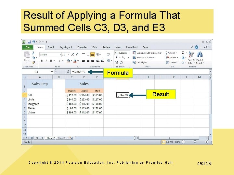Toggle Wrap Text in Alignment group

tap(109, 54)
